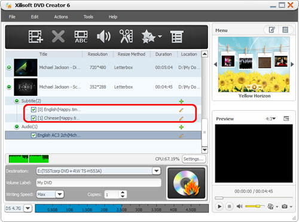Screen dimensions: 299x222
Task: Open the ABC subtitle tool
Action: click(81, 37)
